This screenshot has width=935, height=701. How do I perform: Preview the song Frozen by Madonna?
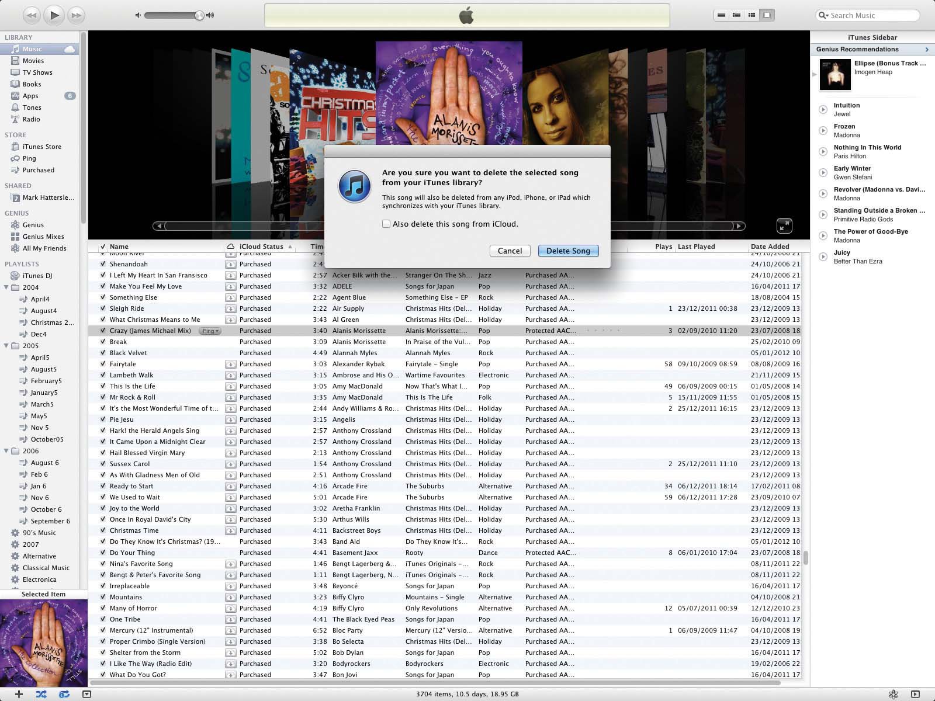click(x=823, y=130)
